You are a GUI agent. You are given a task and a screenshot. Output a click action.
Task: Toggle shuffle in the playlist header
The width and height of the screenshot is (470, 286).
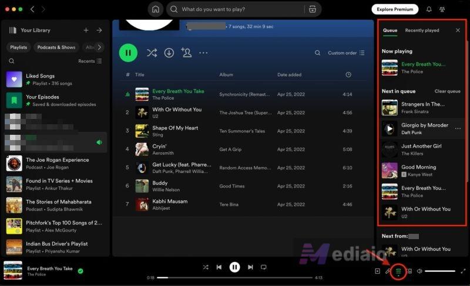coord(152,53)
